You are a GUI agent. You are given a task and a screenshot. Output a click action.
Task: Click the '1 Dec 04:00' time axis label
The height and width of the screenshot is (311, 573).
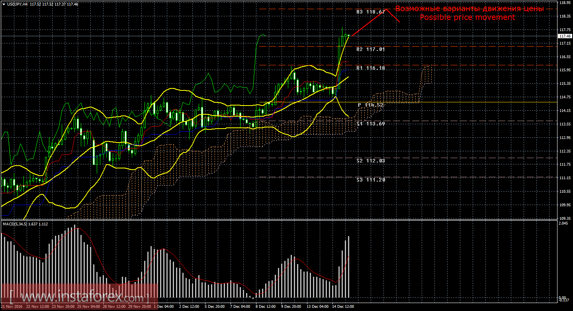coord(163,307)
